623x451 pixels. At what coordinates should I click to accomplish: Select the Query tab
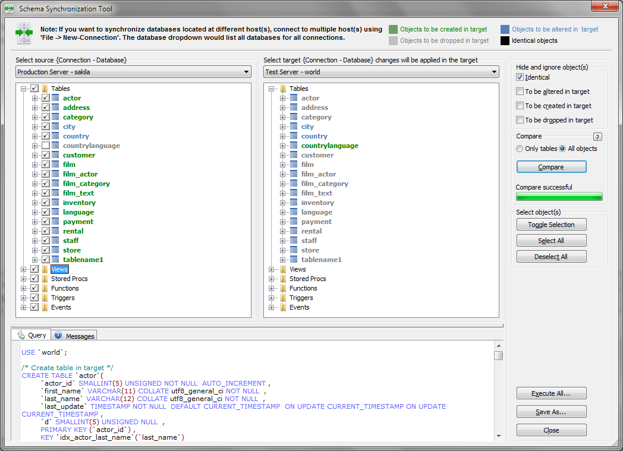tap(37, 335)
